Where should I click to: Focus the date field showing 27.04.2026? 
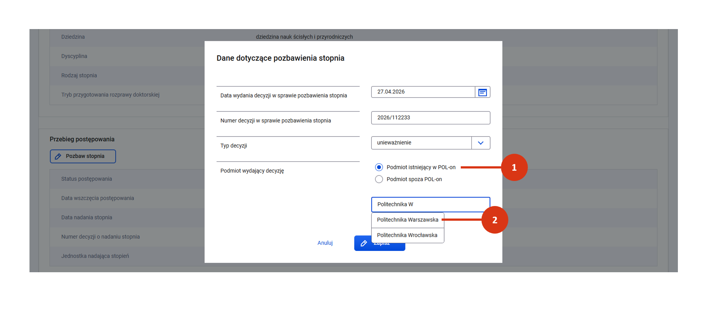[x=422, y=92]
